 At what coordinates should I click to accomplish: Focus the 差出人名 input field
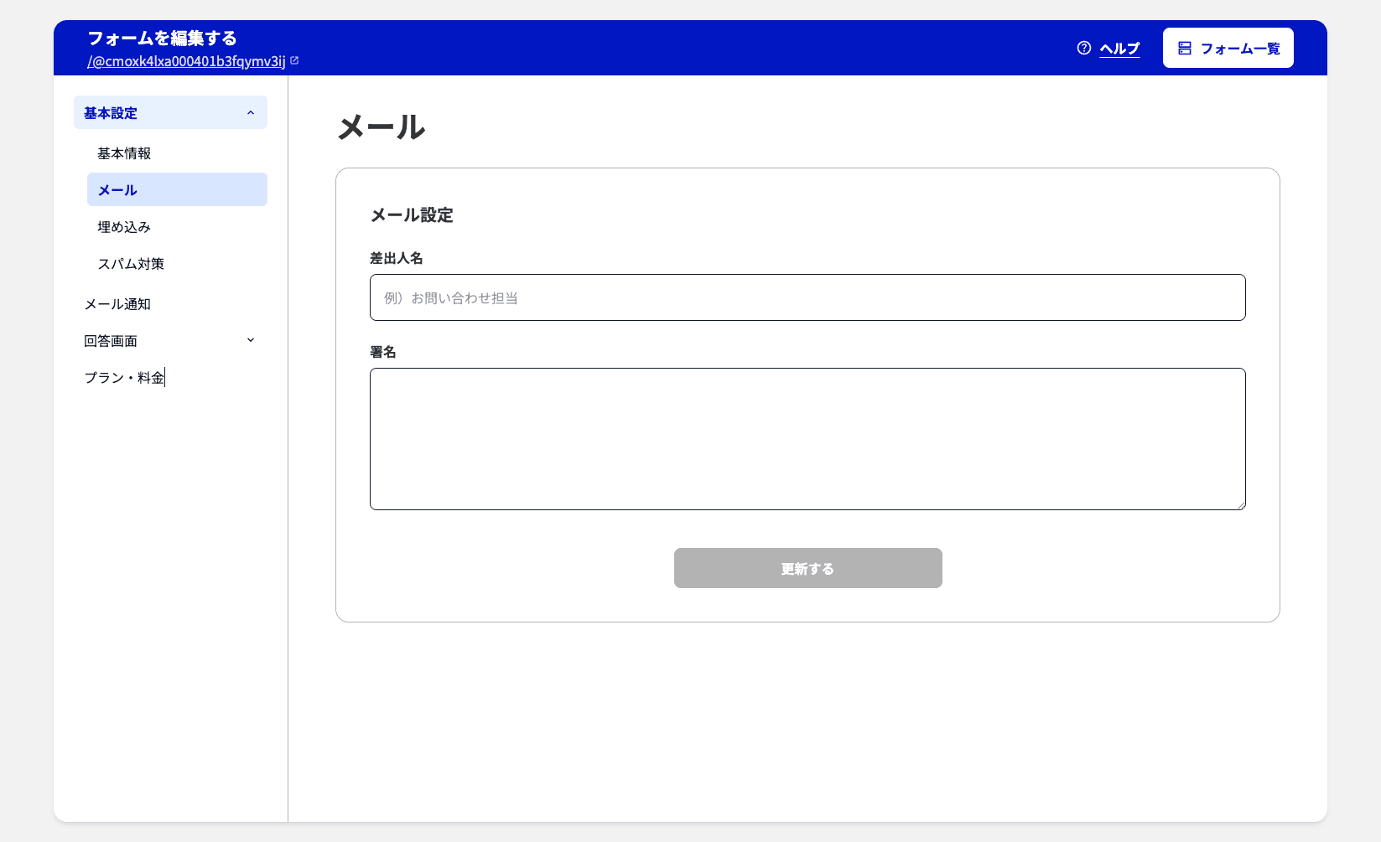pos(807,297)
